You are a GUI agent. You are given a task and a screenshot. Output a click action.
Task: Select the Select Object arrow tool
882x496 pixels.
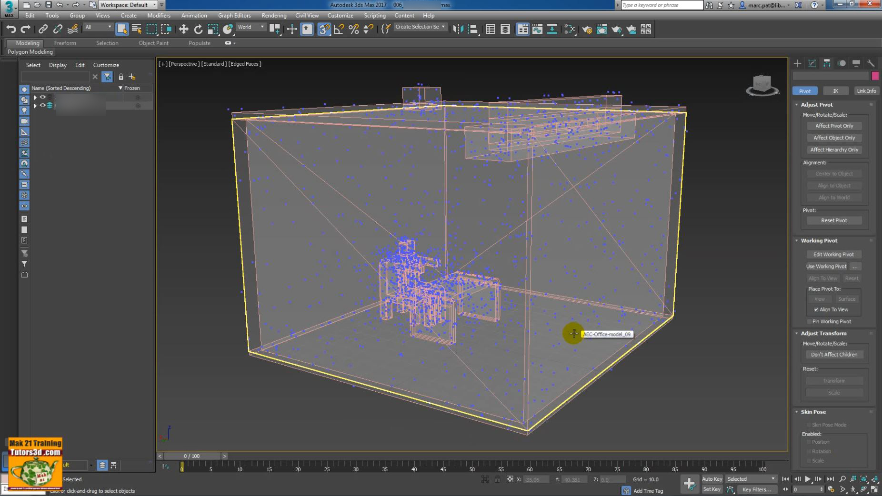click(x=122, y=29)
